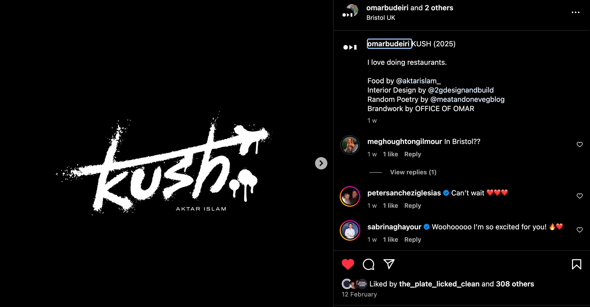Like sabrinaghayour's comment heart
Image resolution: width=590 pixels, height=307 pixels.
pos(580,230)
